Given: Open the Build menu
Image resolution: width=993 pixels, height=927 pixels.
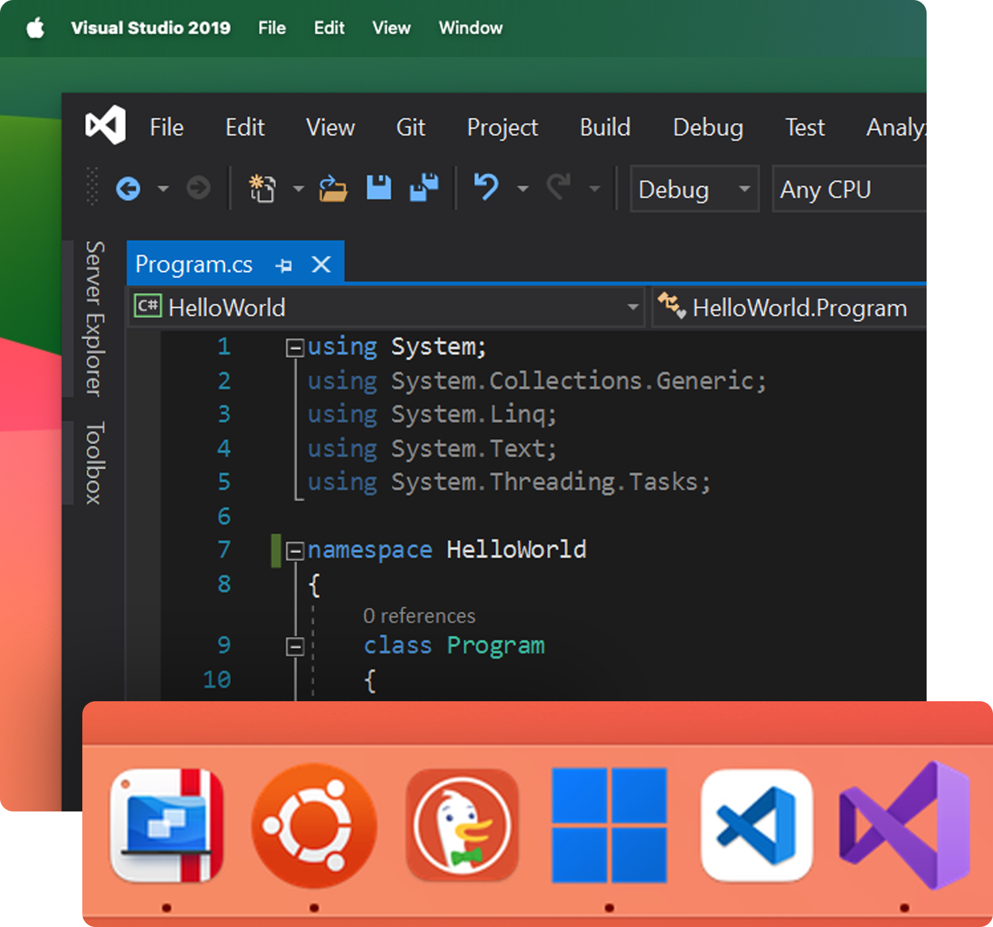Looking at the screenshot, I should pyautogui.click(x=605, y=127).
